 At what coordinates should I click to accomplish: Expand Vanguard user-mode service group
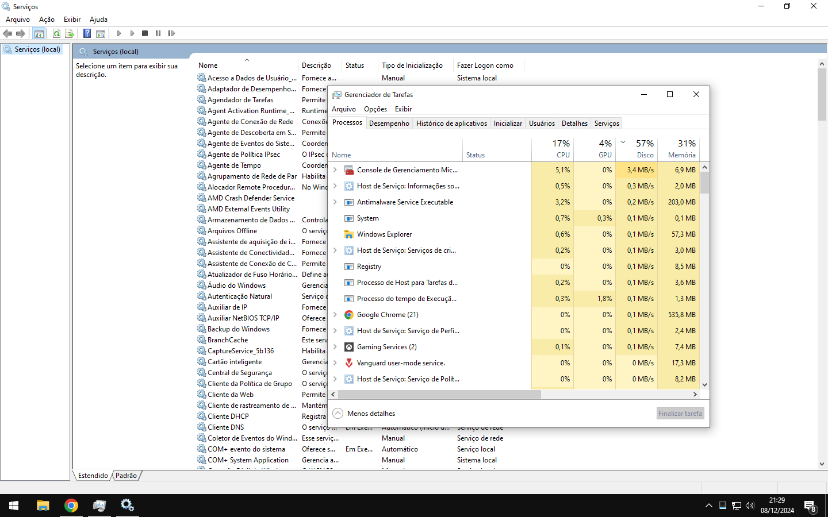(335, 363)
